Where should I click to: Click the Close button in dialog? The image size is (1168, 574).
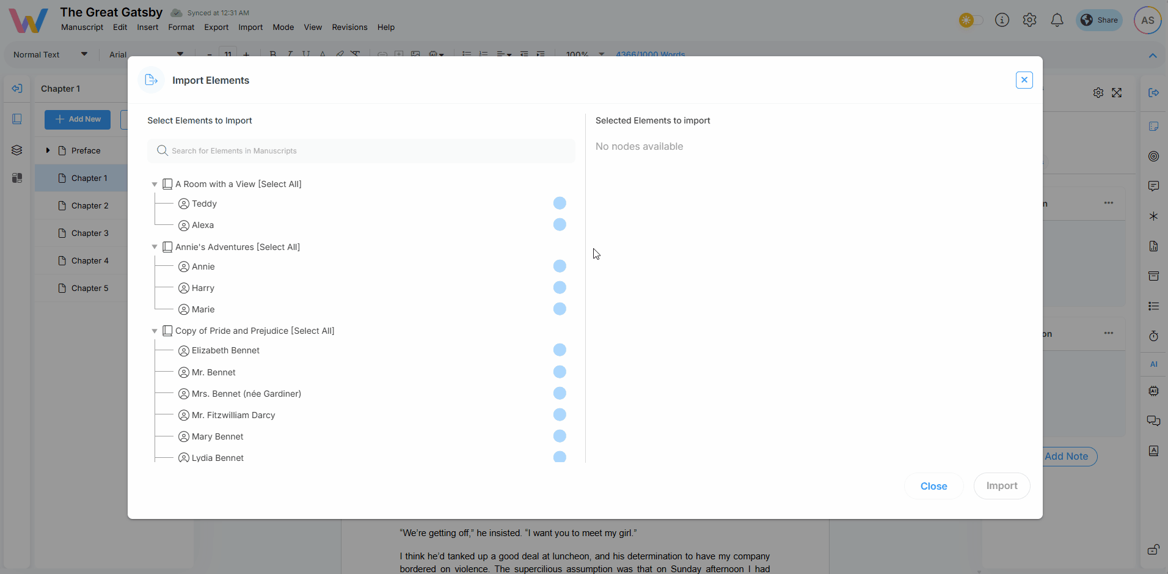(x=933, y=486)
